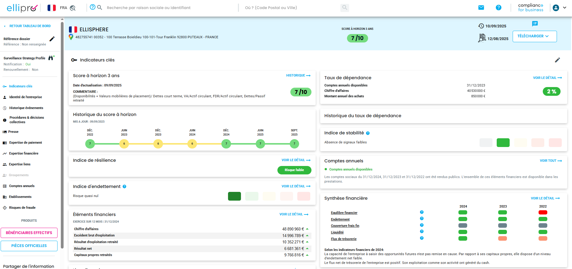Open the mail envelope icon in header
572x269 pixels.
[481, 8]
